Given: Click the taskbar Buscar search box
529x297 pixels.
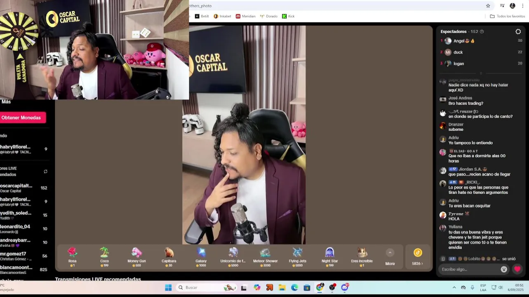Looking at the screenshot, I should pyautogui.click(x=207, y=288).
